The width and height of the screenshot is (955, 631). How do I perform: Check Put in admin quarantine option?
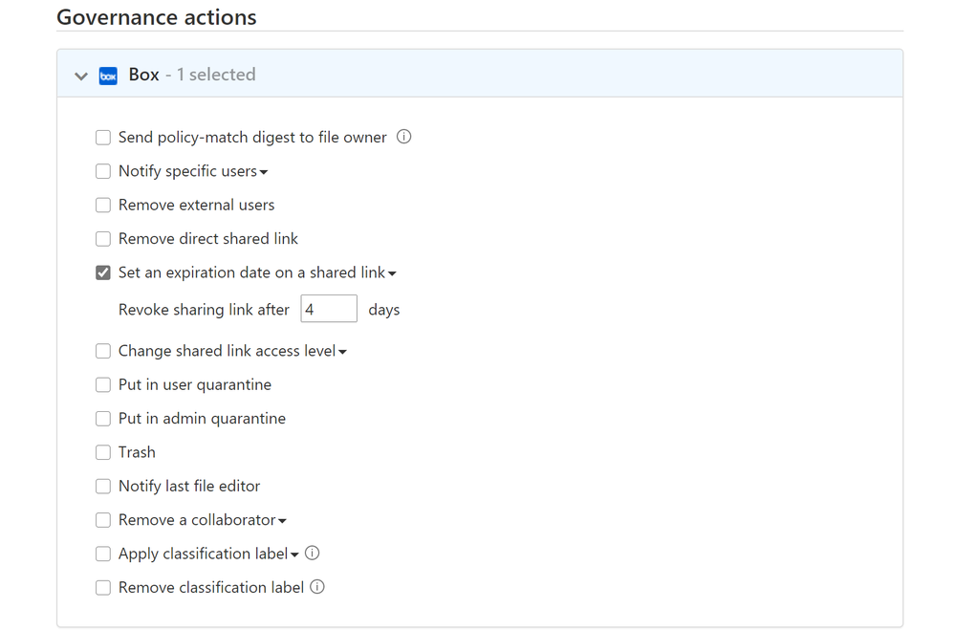click(x=103, y=419)
